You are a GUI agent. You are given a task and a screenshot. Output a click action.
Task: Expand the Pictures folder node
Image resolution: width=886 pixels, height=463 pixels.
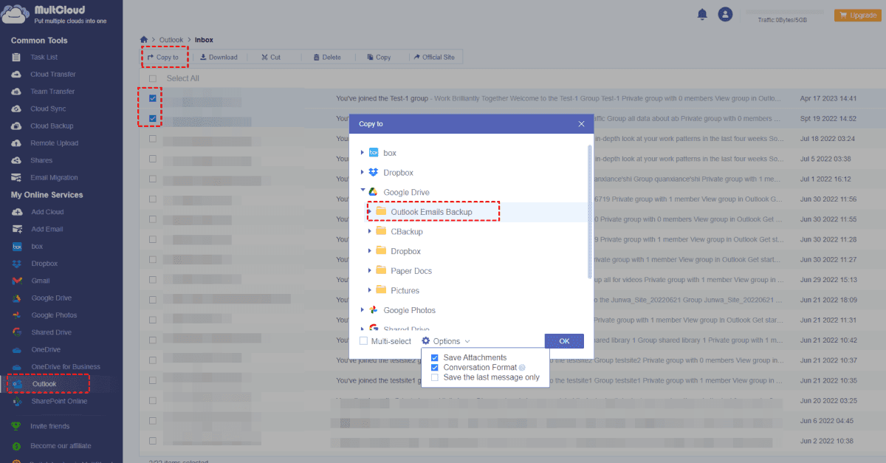point(370,290)
